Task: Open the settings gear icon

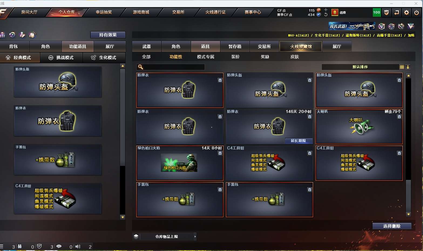Action: [406, 12]
